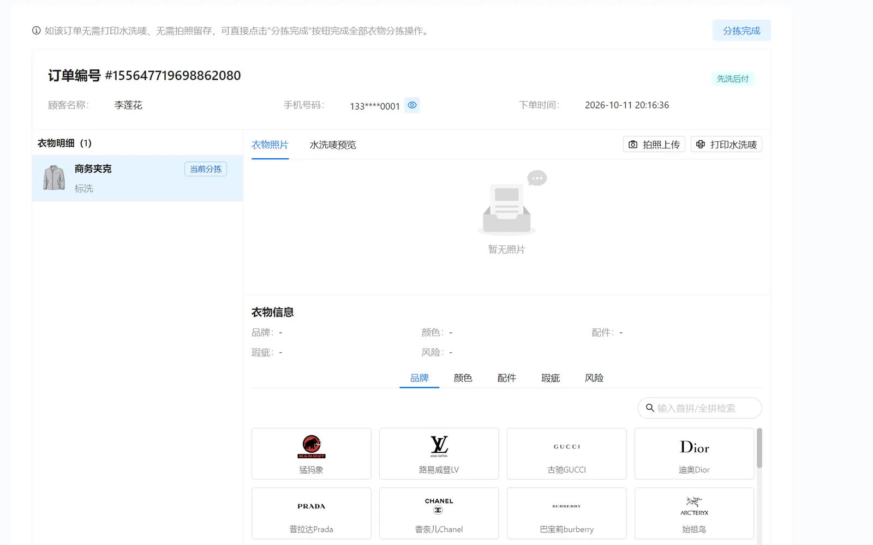The width and height of the screenshot is (873, 545).
Task: Click the 先洗后付 payment tag
Action: tap(733, 79)
